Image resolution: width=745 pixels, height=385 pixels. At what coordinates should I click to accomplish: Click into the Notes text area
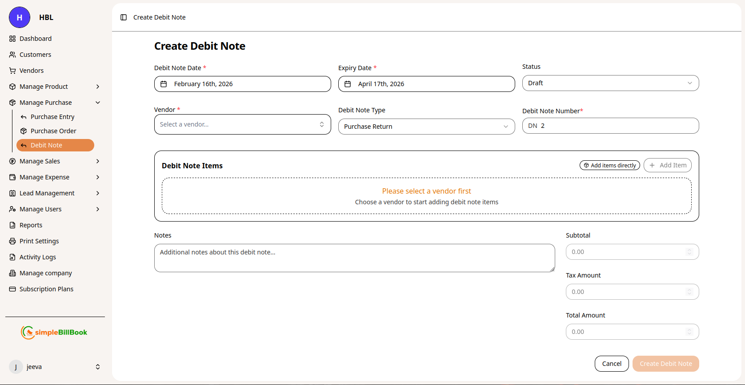click(354, 258)
